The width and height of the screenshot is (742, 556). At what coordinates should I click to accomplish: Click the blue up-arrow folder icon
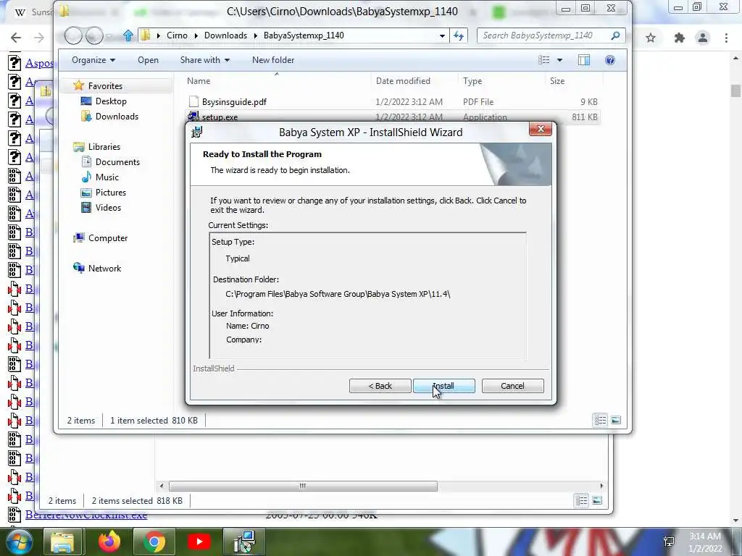coord(128,35)
